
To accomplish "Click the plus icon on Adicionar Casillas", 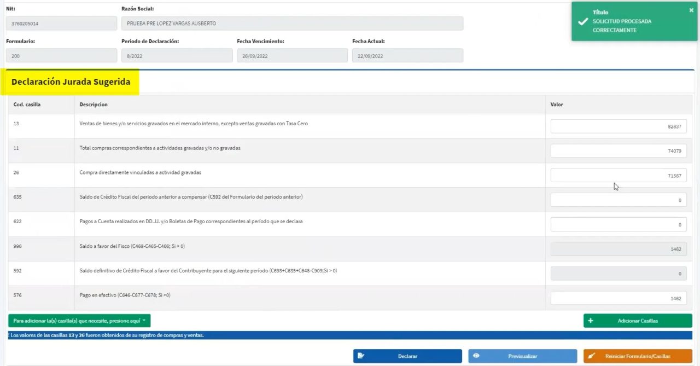I will point(591,321).
